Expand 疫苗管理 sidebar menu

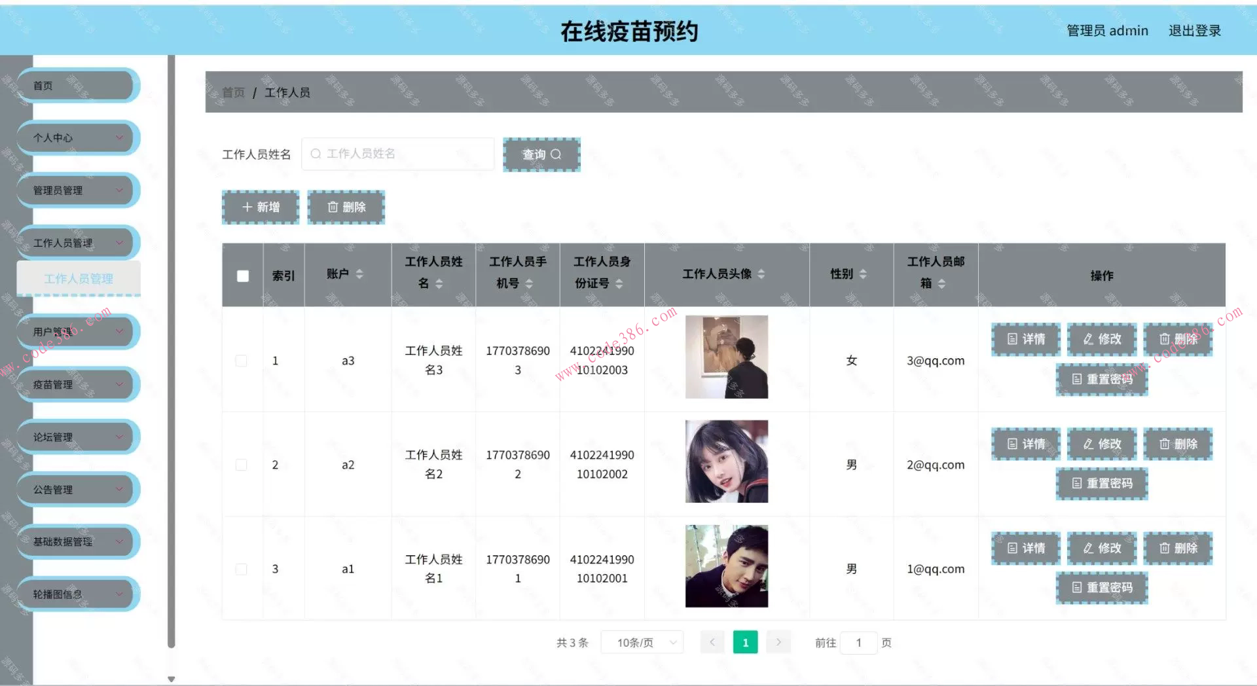[x=79, y=384]
